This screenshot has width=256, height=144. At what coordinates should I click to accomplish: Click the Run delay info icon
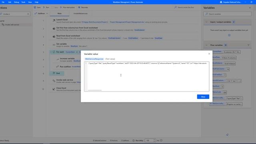[161, 140]
